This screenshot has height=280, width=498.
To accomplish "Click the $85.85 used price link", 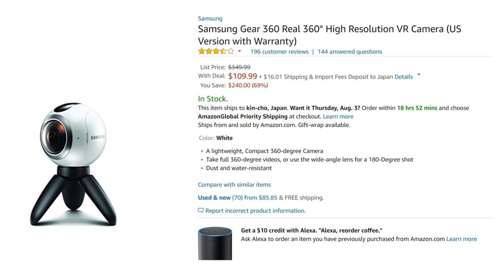I will click(268, 198).
